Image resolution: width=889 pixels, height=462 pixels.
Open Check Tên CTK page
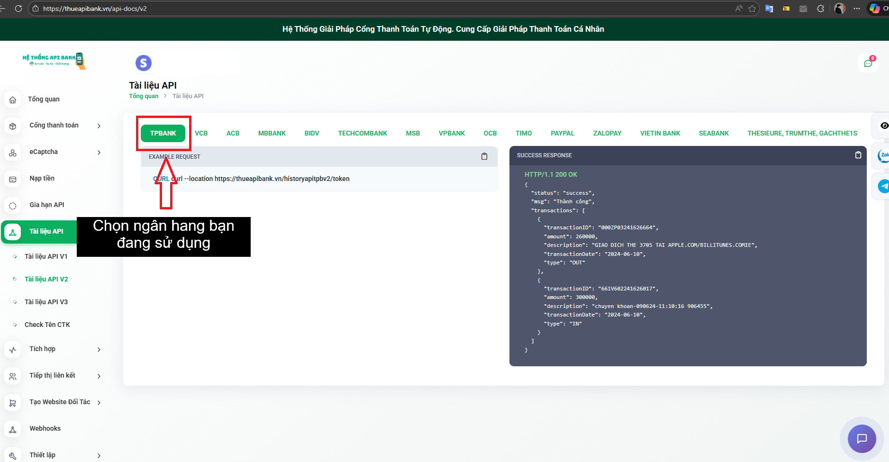[x=47, y=325]
